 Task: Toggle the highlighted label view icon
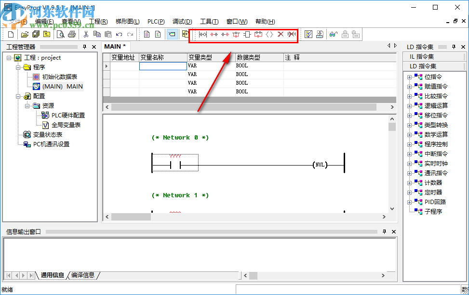tap(172, 34)
